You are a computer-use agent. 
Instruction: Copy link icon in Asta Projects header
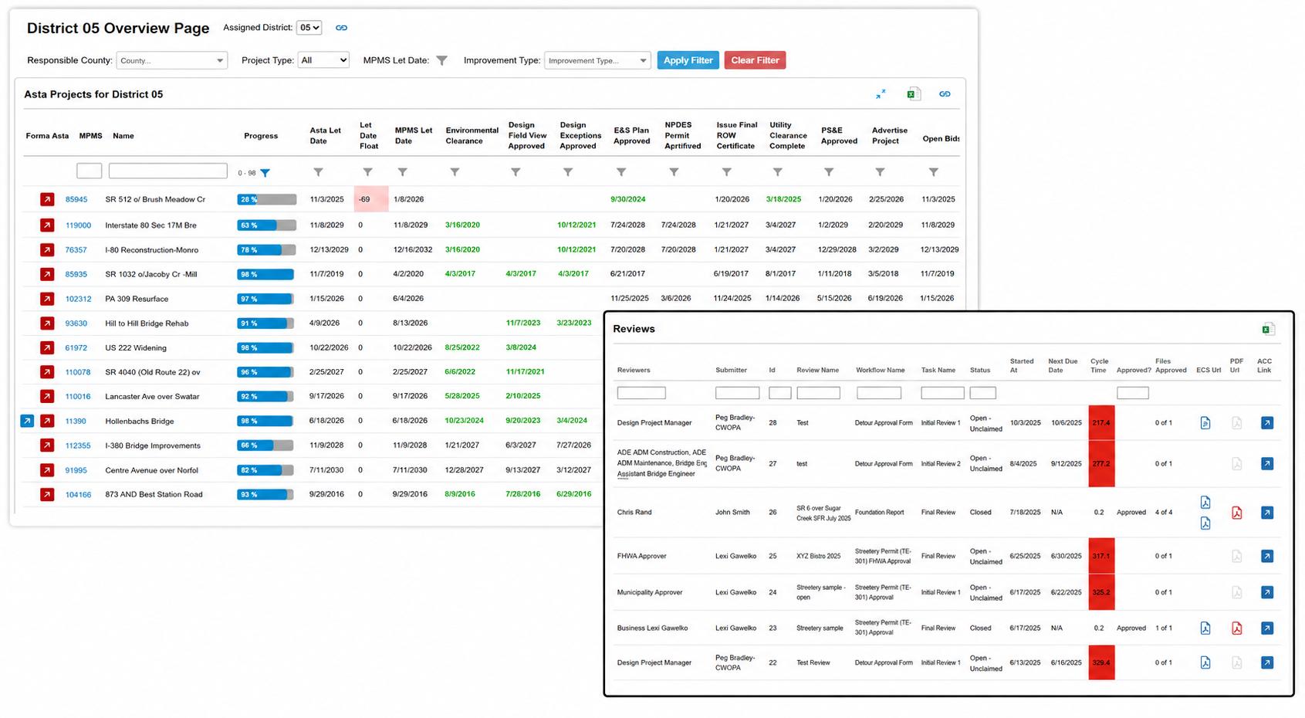pyautogui.click(x=945, y=94)
